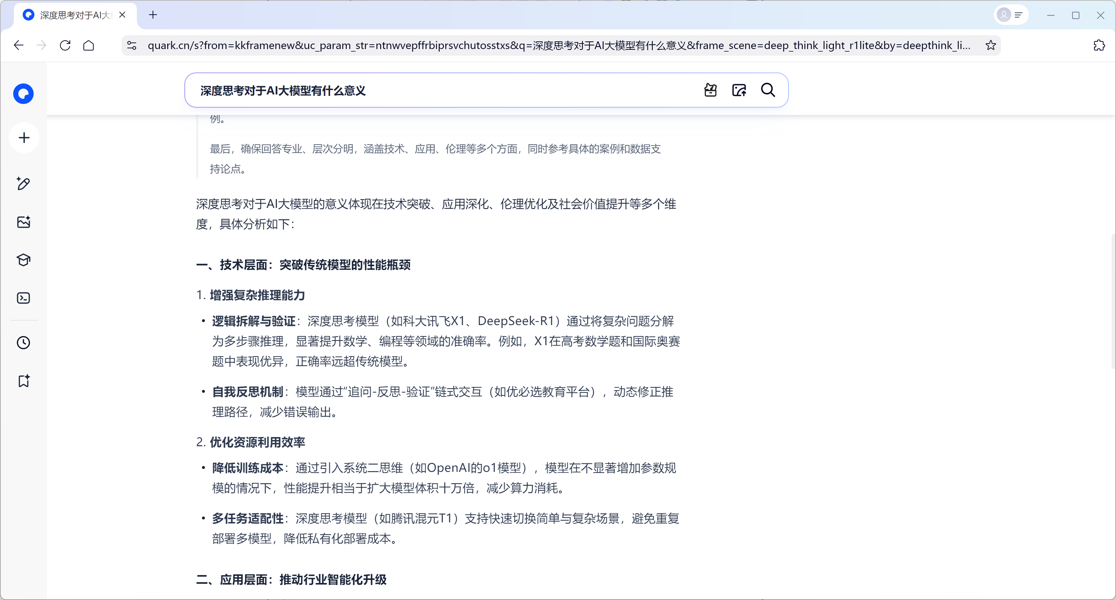Click the search magnifier button

[768, 90]
